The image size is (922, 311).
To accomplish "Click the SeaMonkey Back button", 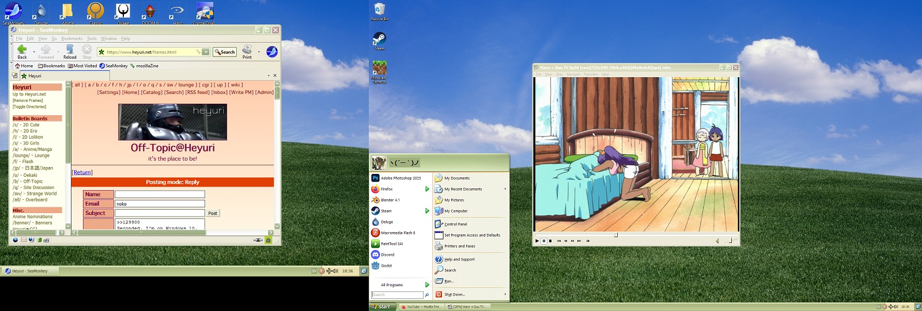I will (22, 51).
